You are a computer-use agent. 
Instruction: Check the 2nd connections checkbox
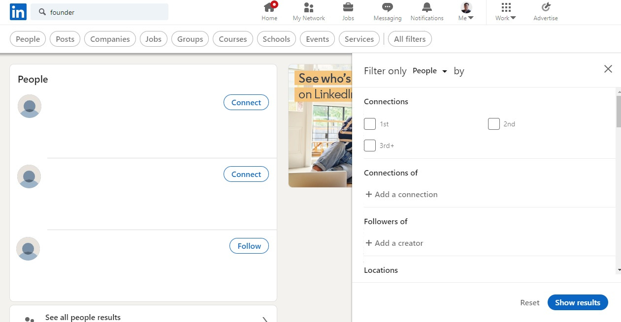tap(494, 124)
